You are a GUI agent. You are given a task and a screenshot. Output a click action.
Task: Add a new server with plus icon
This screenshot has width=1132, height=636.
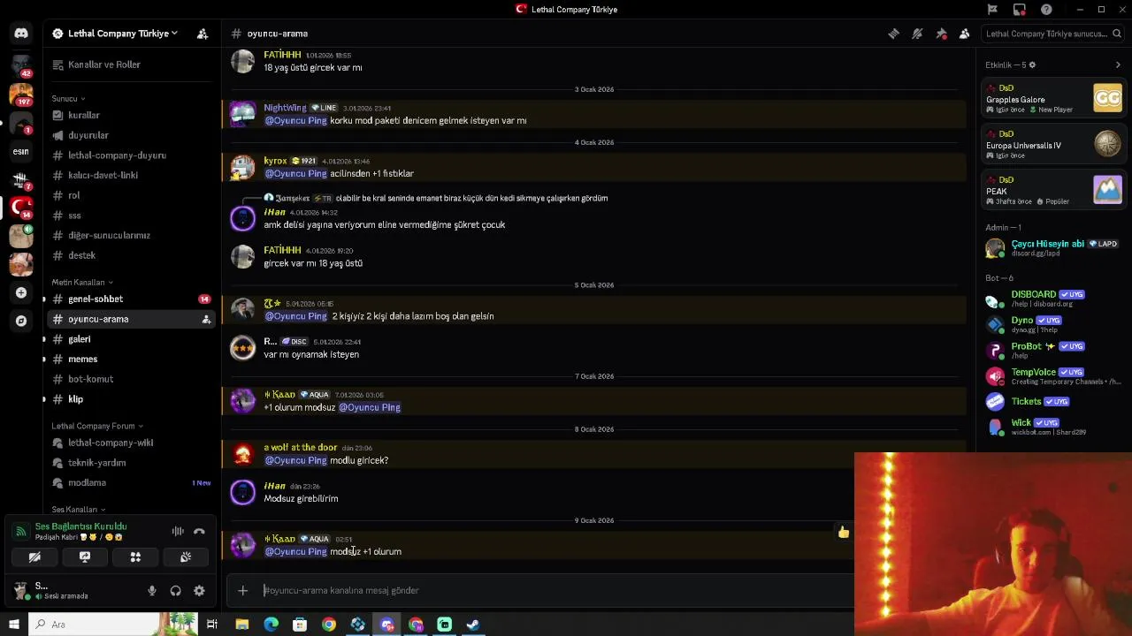(21, 292)
